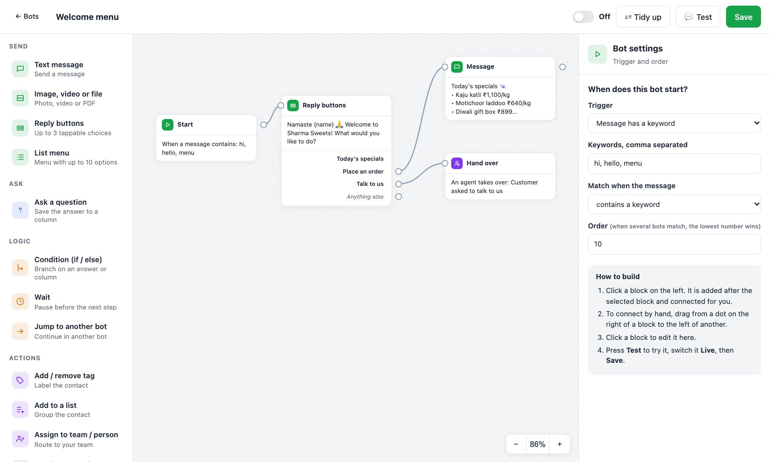Click the Reply buttons node input dot

[x=281, y=106]
